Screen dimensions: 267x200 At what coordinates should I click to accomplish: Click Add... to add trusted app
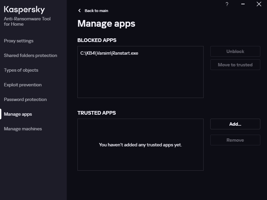click(x=235, y=124)
